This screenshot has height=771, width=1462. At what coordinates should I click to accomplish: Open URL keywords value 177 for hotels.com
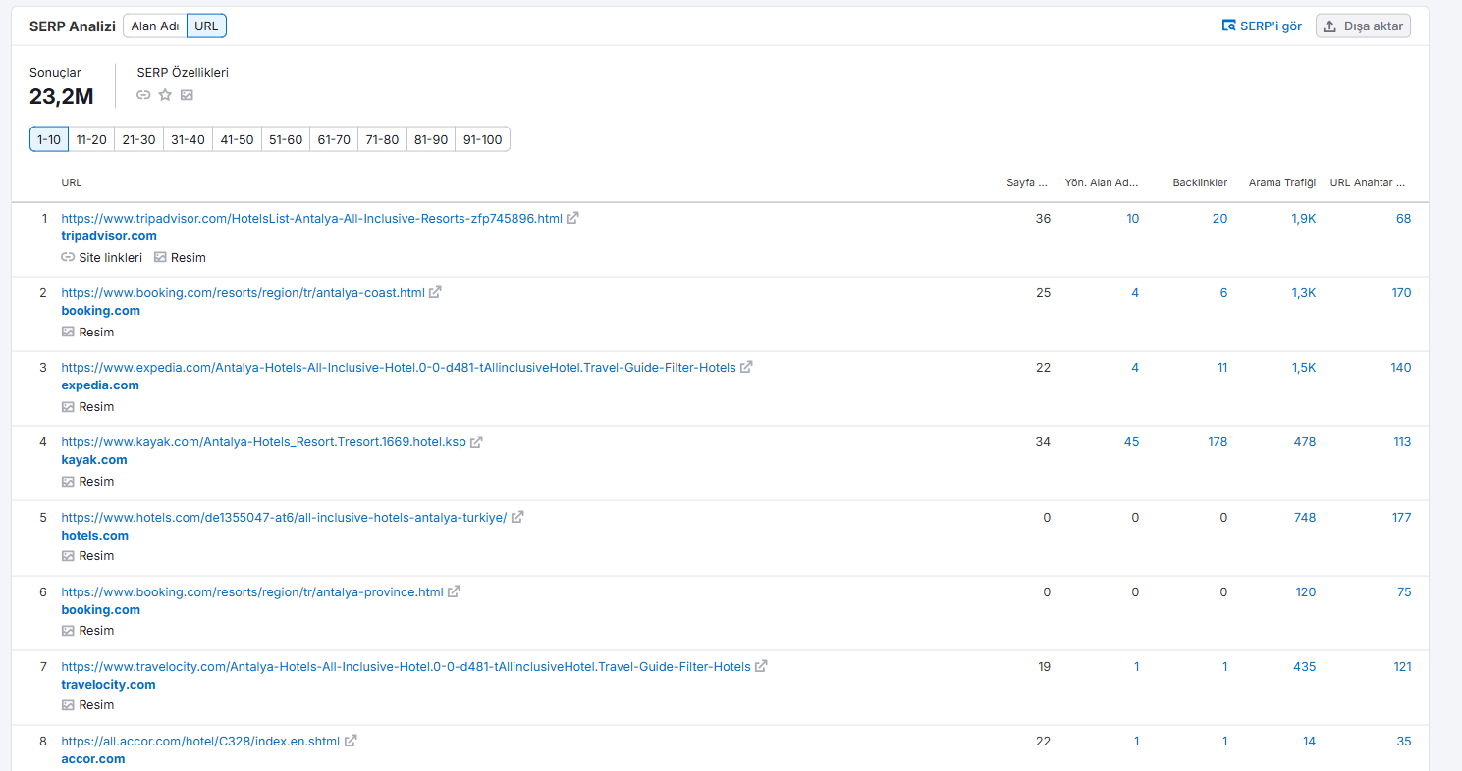(1401, 517)
